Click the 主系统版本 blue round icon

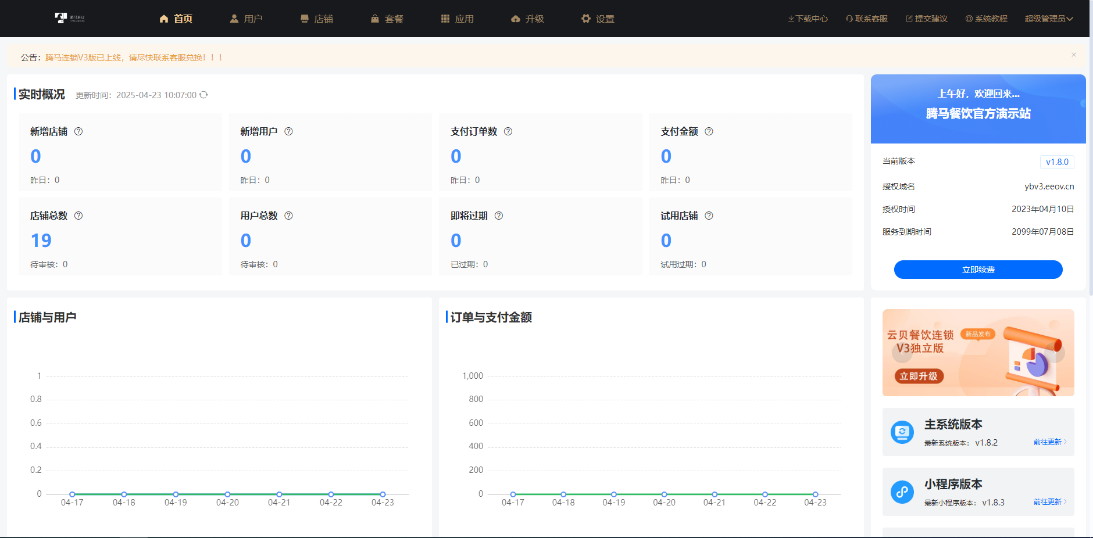coord(902,432)
